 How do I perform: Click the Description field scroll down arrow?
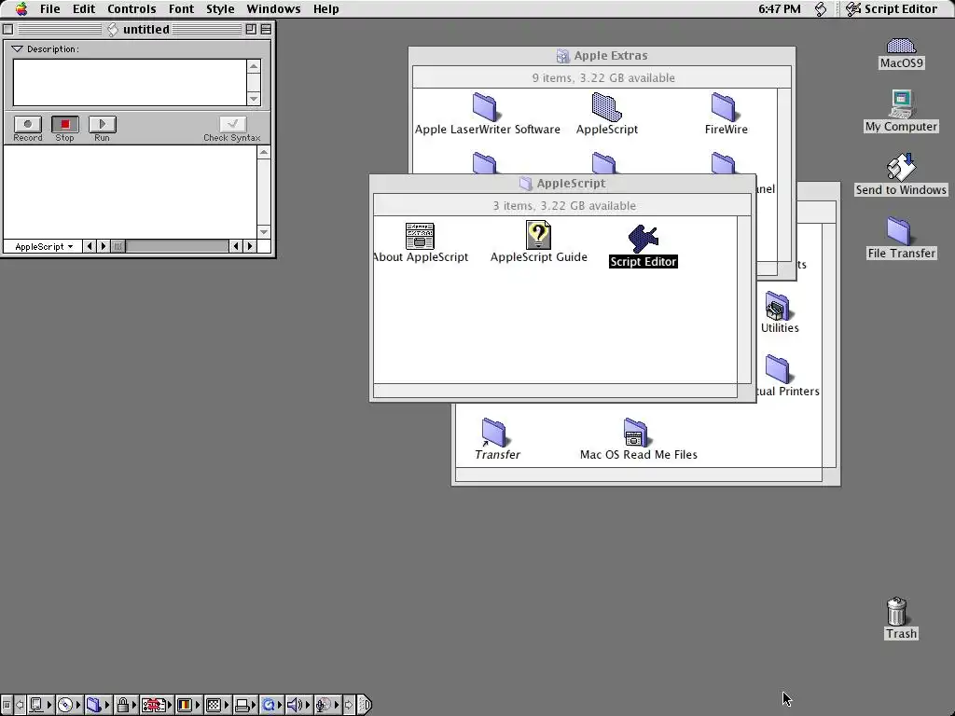[x=254, y=99]
